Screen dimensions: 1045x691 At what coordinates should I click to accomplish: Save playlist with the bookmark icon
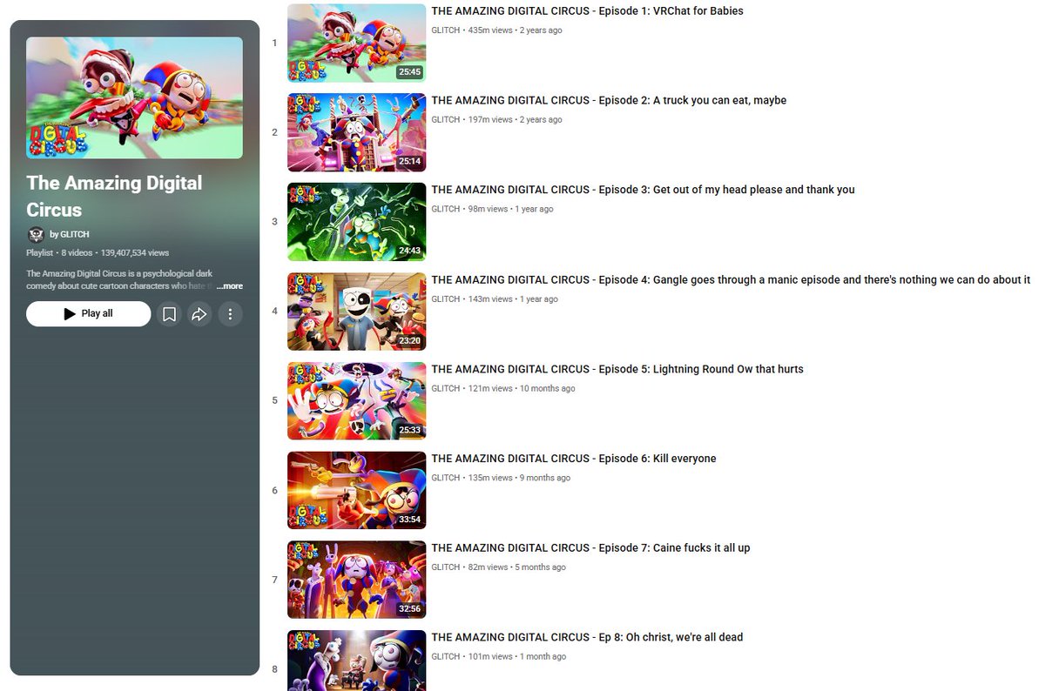tap(170, 314)
